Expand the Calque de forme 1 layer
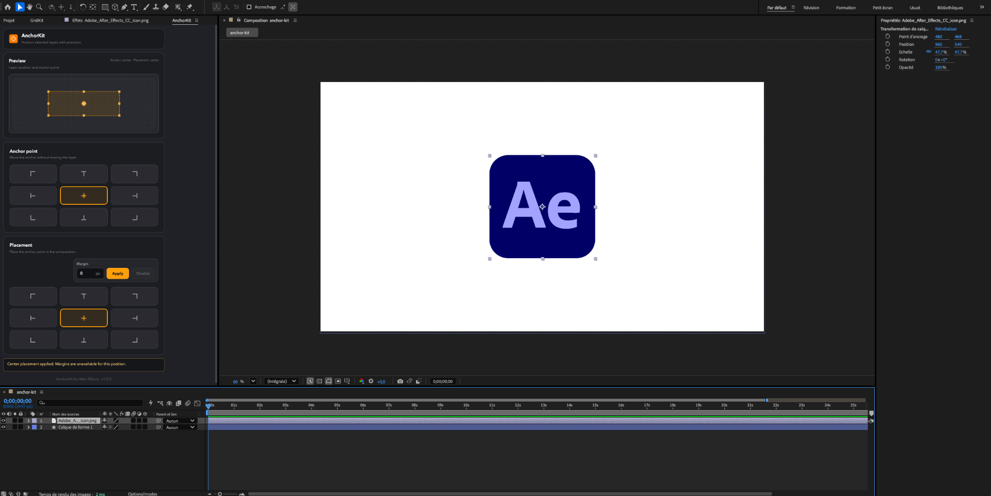991x496 pixels. click(x=28, y=427)
